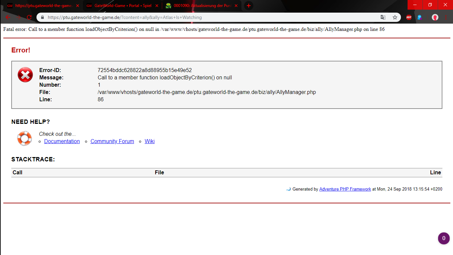Screen dimensions: 453x255
Task: Open a new browser tab
Action: (249, 6)
